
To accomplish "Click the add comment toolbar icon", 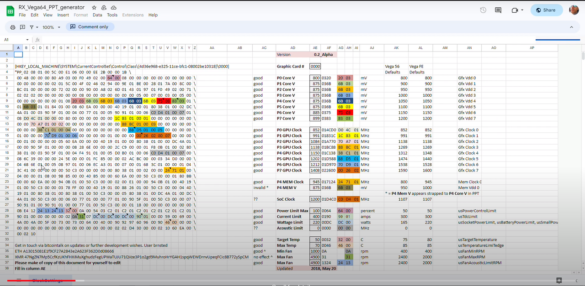I will tap(22, 27).
